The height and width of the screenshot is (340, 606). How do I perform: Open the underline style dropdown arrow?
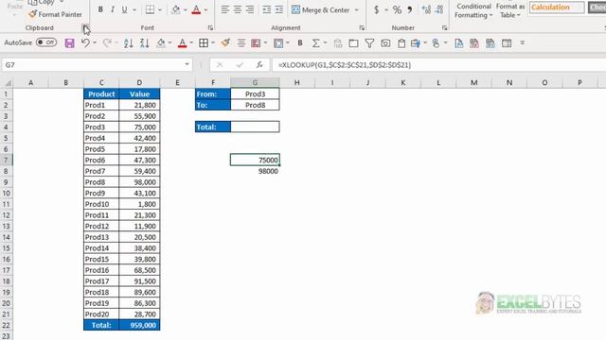pos(134,9)
